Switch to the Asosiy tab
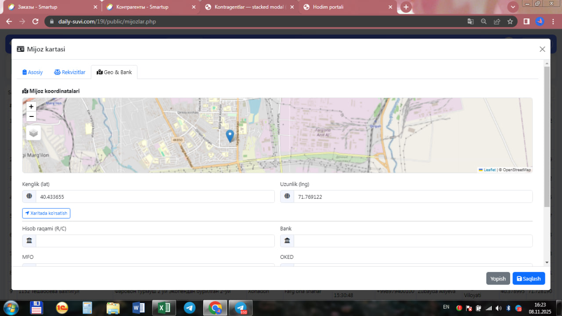Viewport: 562px width, 316px height. (x=32, y=72)
